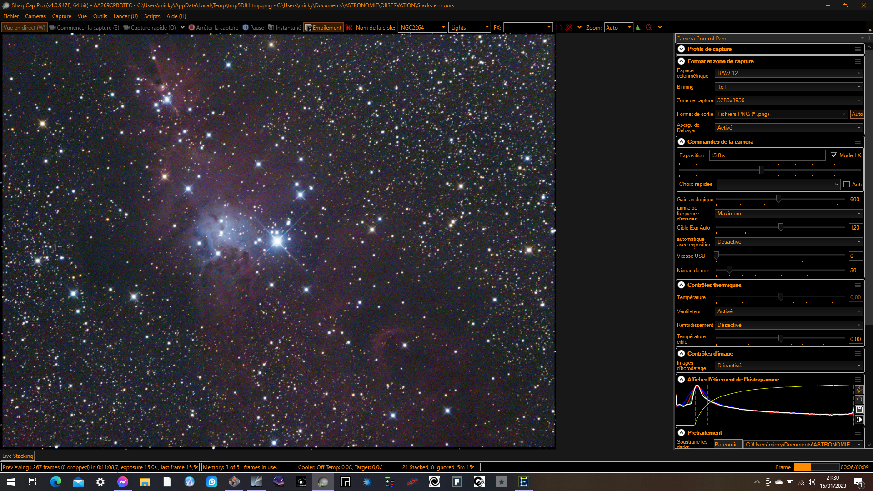Reset the histogram stretch with the circular arrow
This screenshot has height=491, width=873.
point(859,400)
